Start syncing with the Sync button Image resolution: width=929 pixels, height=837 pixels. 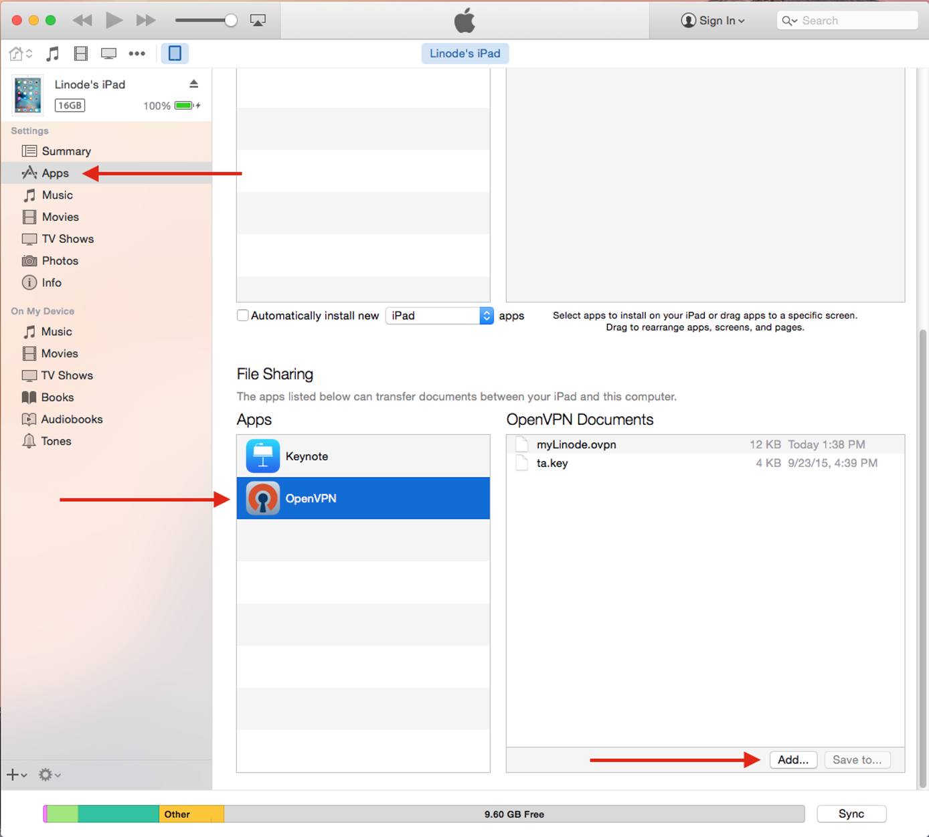(850, 814)
